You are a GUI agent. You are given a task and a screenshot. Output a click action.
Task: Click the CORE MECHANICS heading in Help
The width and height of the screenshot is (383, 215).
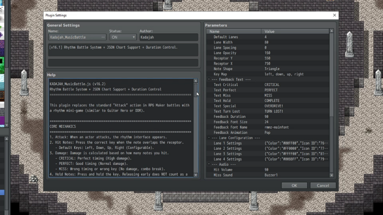[63, 126]
